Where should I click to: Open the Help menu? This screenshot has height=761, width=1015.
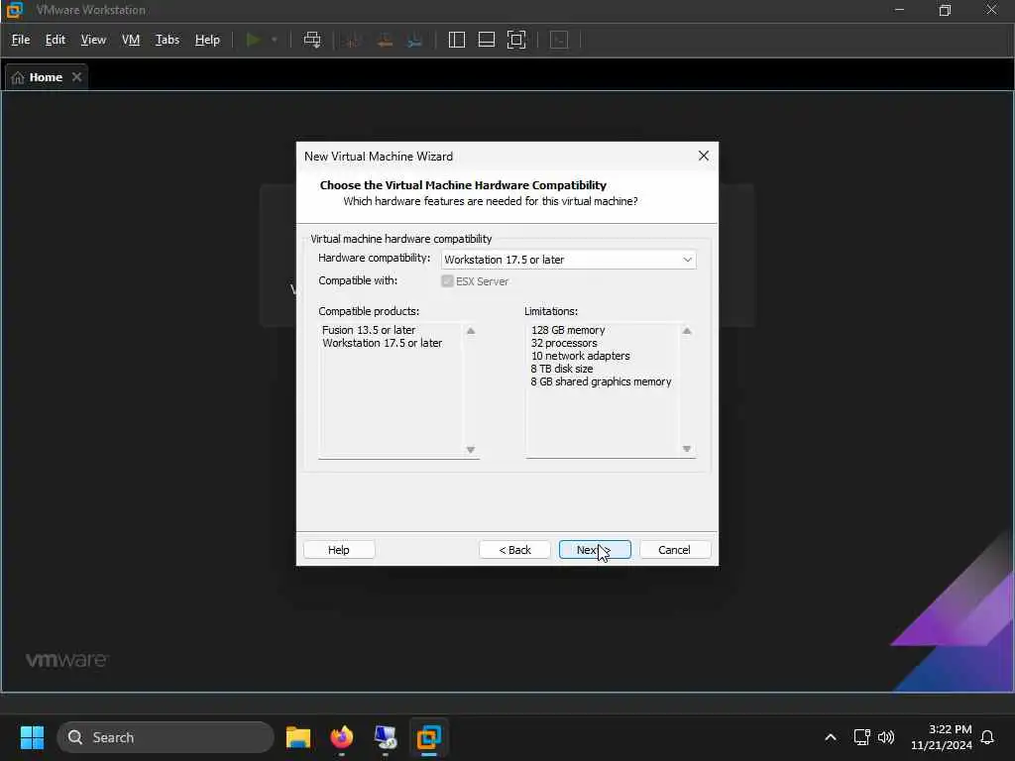(x=207, y=40)
